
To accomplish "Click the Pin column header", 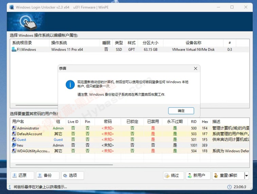I will [87, 122].
